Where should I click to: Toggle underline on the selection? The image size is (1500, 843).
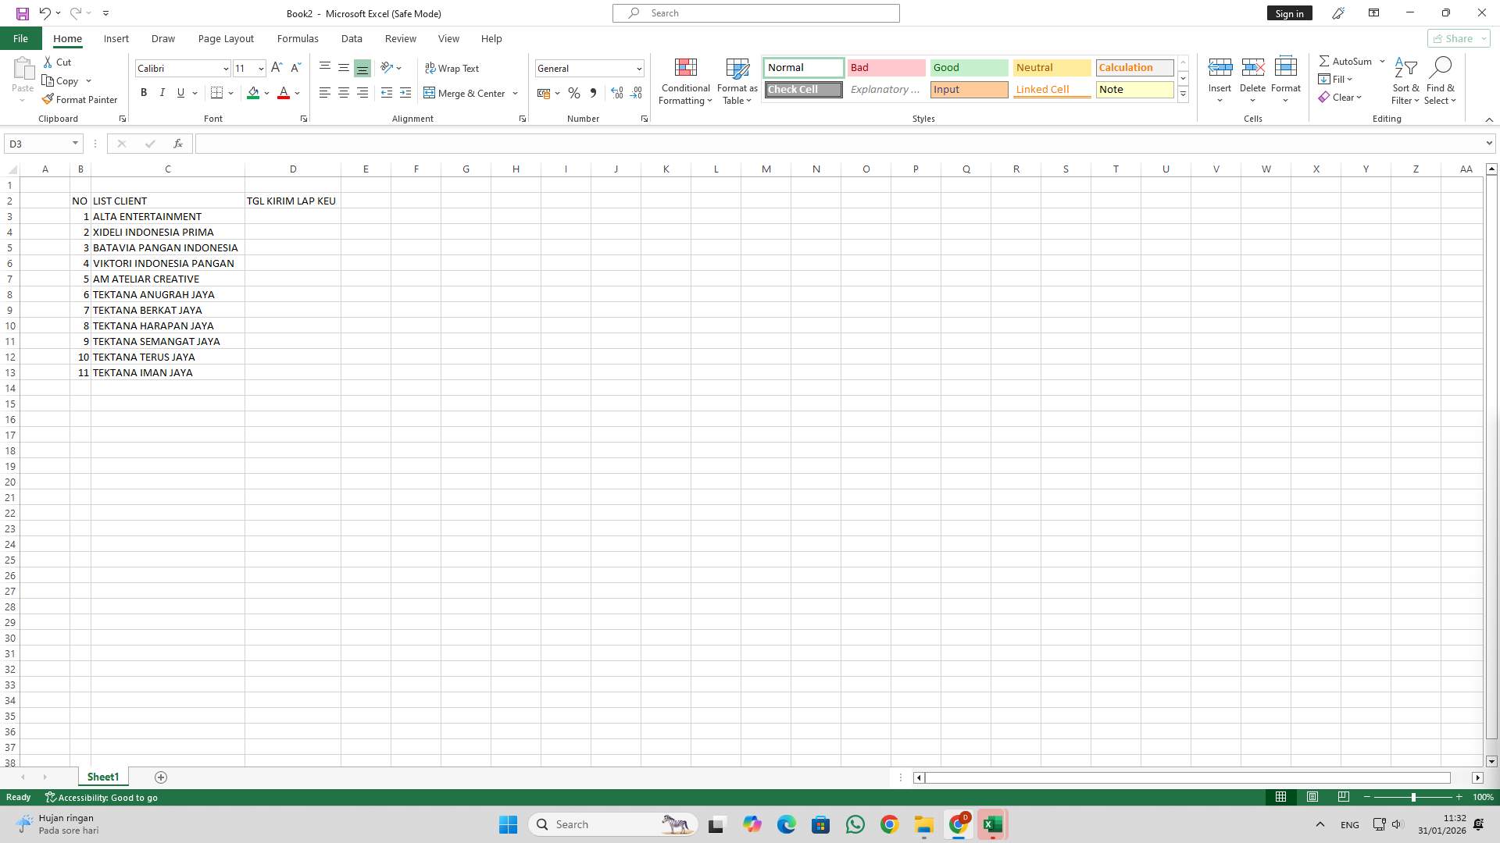coord(180,92)
